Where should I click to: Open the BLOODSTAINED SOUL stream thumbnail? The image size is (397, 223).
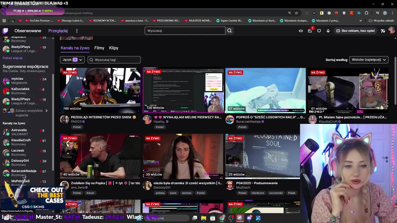click(262, 156)
